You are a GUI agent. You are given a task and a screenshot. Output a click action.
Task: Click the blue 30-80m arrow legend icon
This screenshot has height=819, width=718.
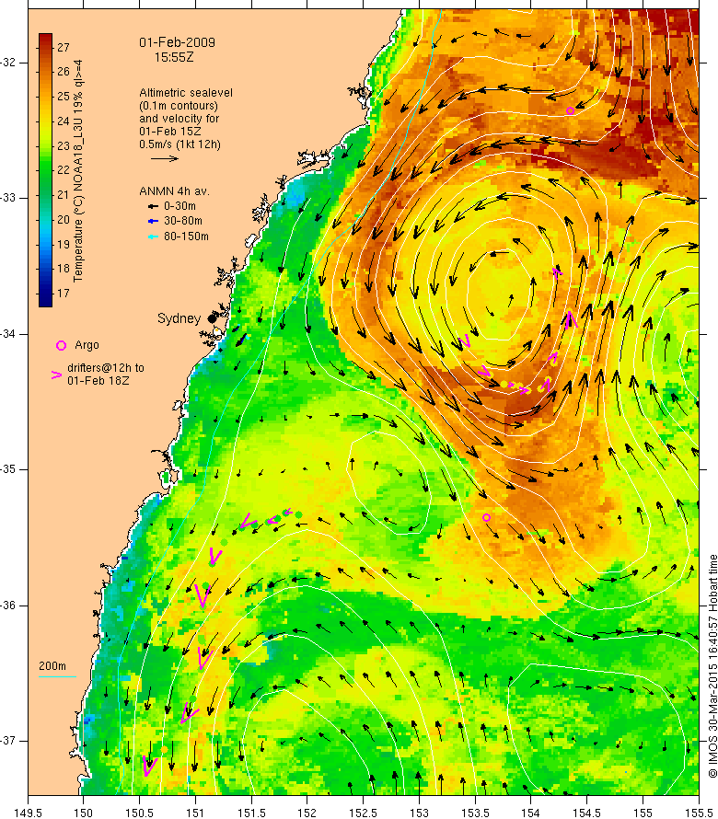tap(153, 222)
